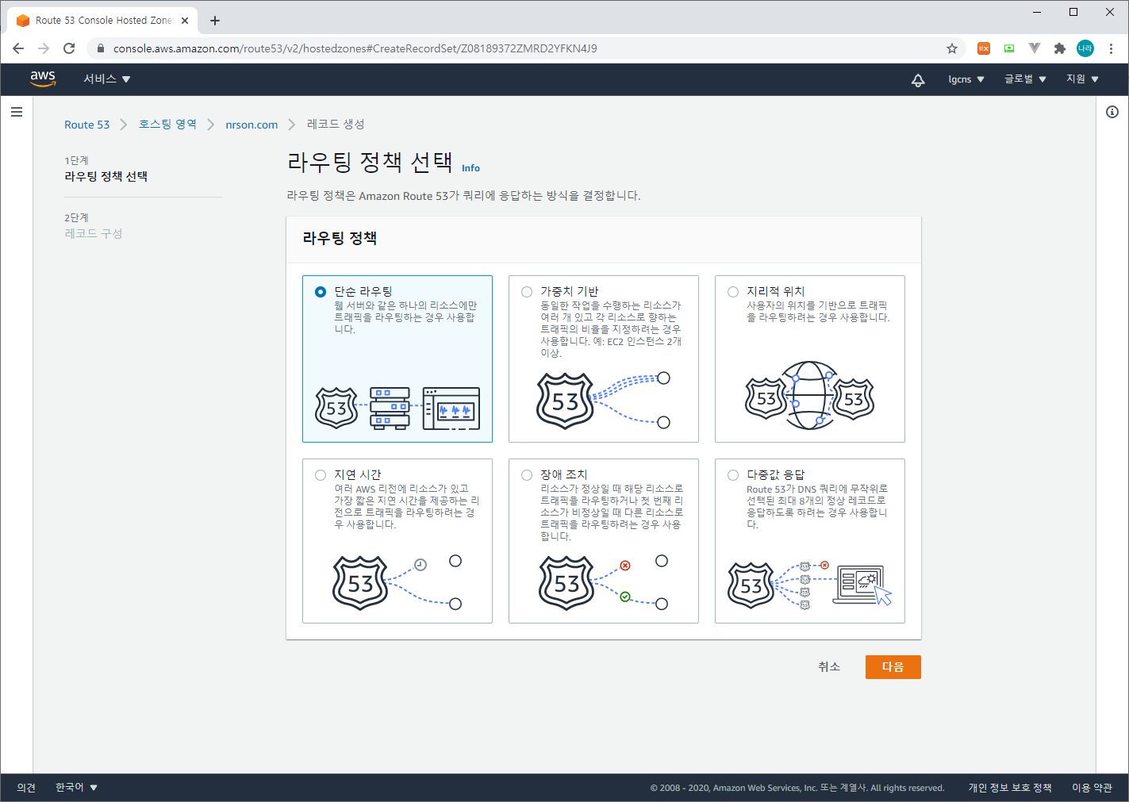The image size is (1129, 802).
Task: Click the weighted routing 53 shield illustration
Action: point(565,401)
